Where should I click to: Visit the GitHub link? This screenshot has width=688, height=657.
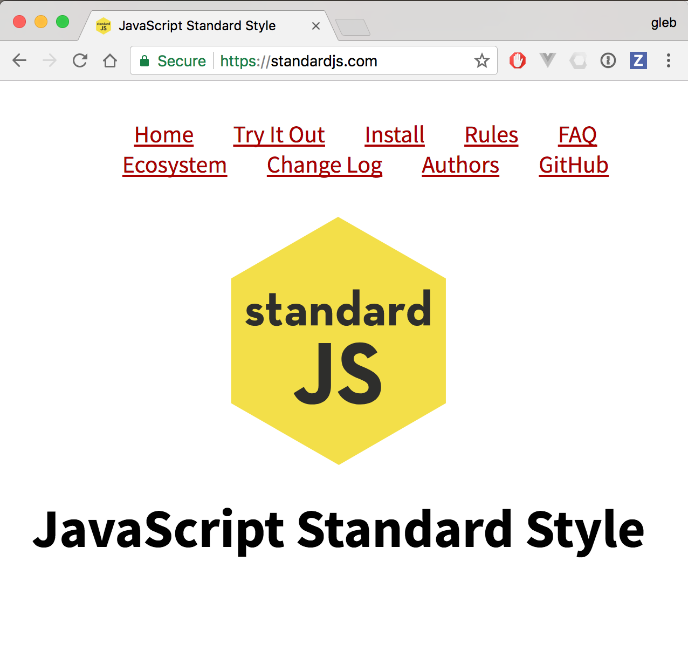574,165
